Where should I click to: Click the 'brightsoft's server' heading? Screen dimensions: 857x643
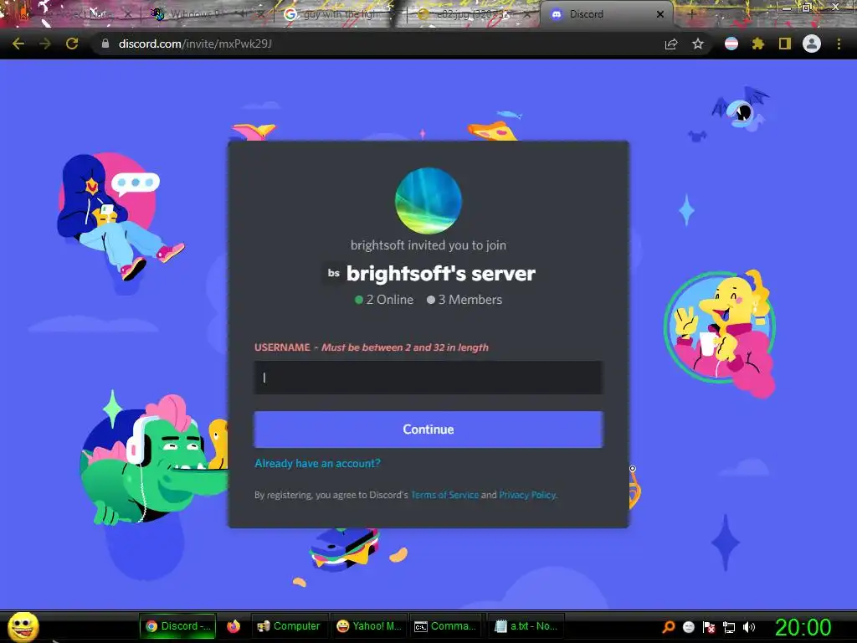[x=440, y=274]
